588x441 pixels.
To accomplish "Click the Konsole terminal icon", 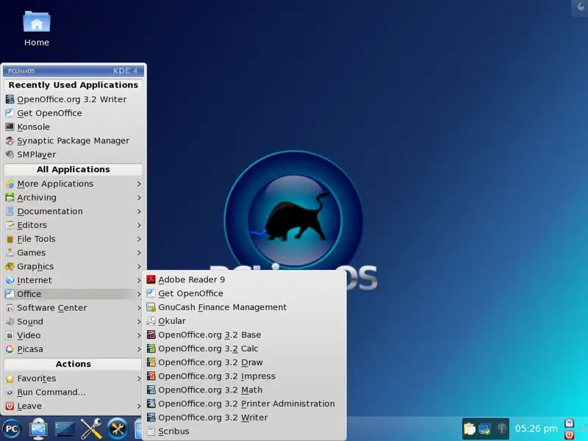I will tap(10, 126).
